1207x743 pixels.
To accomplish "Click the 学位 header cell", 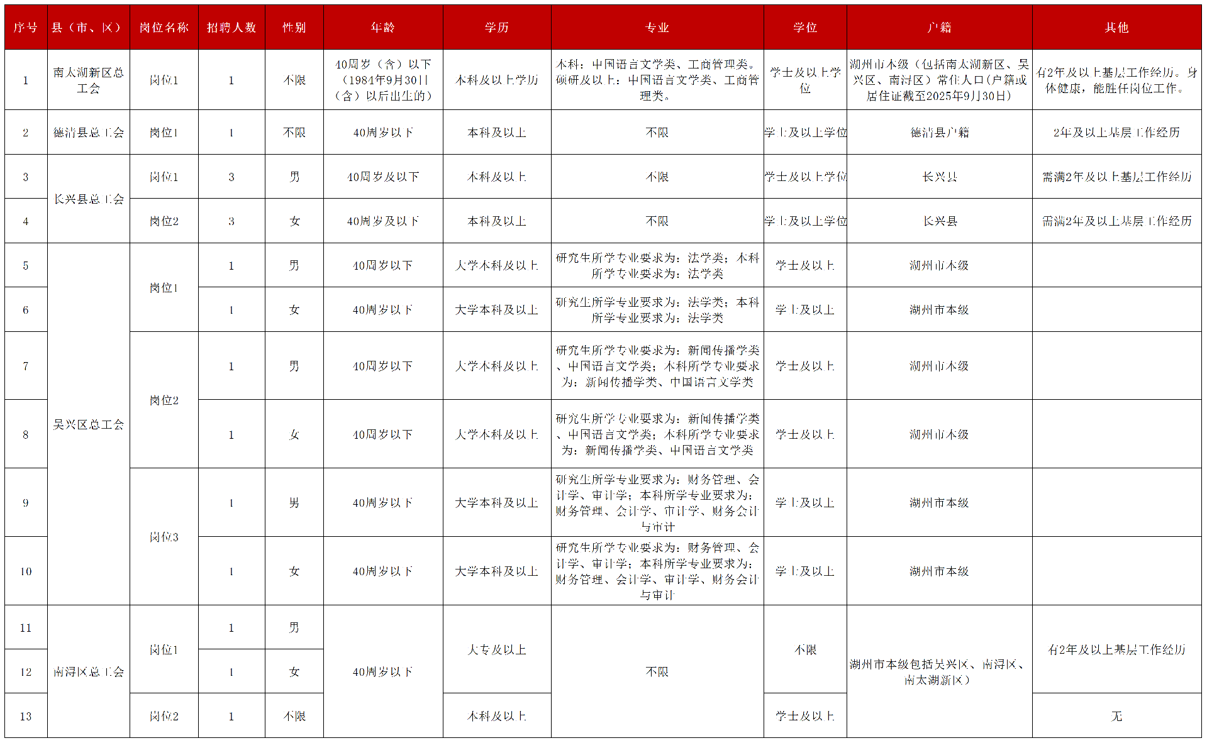I will click(x=804, y=27).
